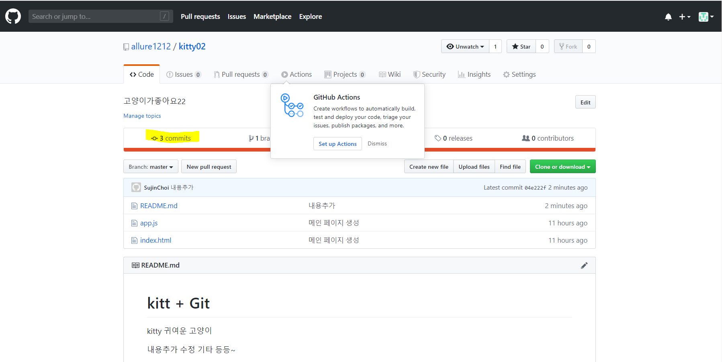The image size is (722, 362).
Task: Edit README with the pencil icon
Action: pos(584,265)
